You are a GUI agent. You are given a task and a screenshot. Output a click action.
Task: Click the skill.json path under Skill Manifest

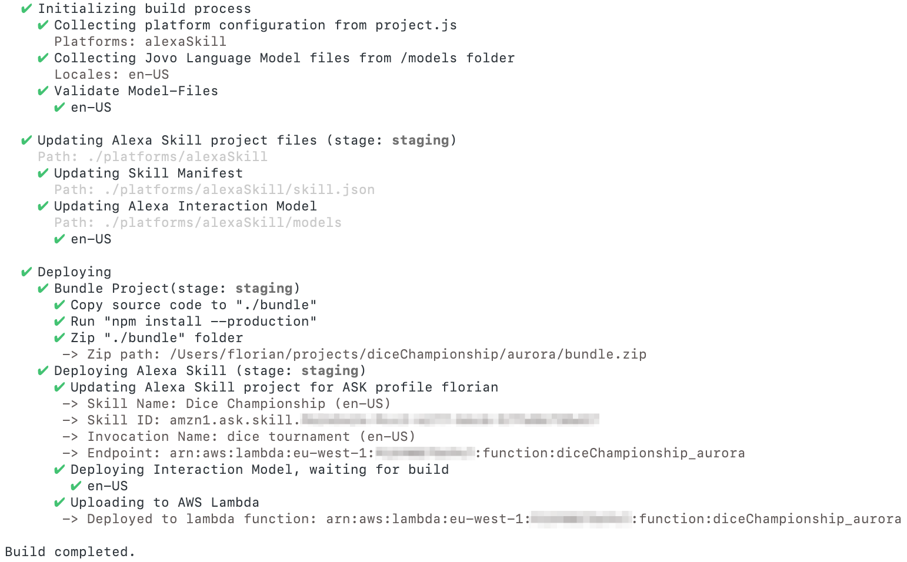tap(239, 190)
